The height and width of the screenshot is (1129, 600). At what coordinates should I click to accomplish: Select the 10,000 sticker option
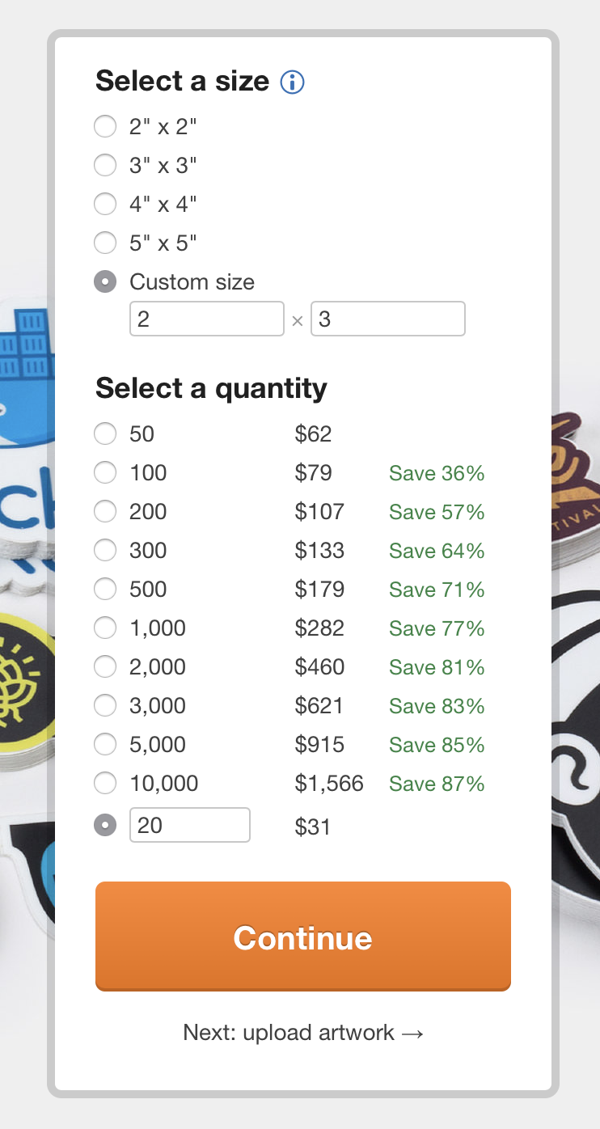(104, 783)
